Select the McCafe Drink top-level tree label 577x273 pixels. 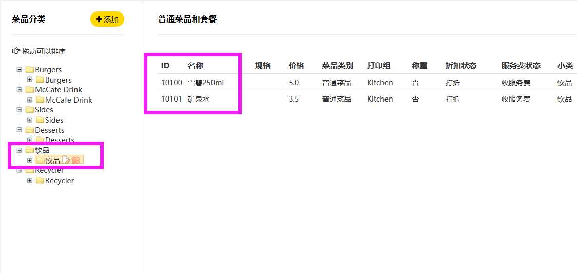[59, 90]
